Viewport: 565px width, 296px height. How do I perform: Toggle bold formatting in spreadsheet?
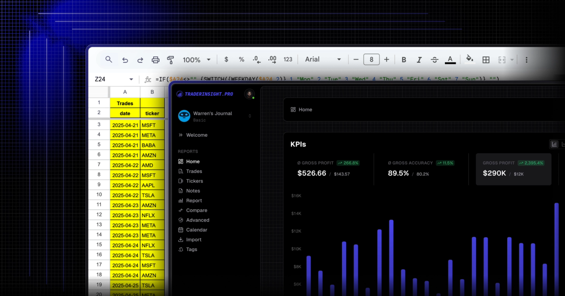(x=404, y=60)
